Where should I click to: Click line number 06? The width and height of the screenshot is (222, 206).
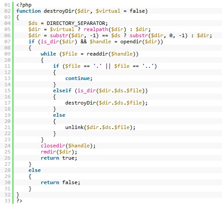[7, 35]
